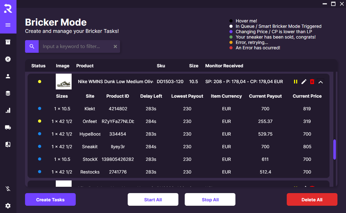Click the Lowest Payout sub-header
This screenshot has height=213, width=346.
click(x=187, y=96)
